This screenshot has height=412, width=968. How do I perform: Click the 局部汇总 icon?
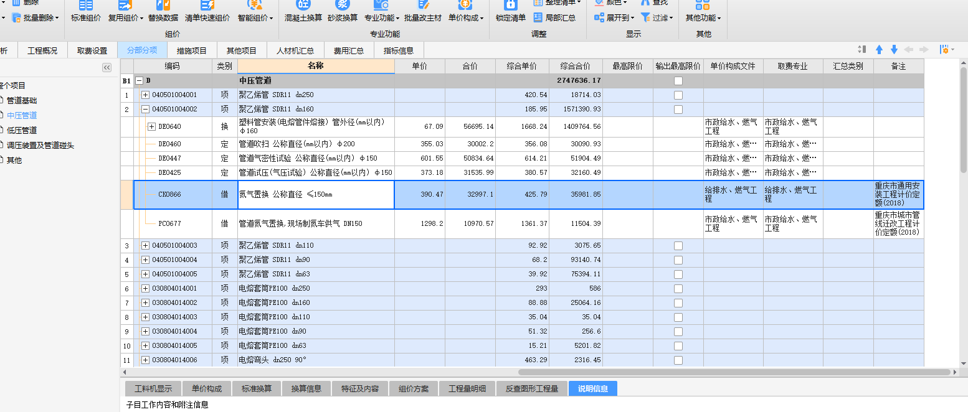coord(539,18)
